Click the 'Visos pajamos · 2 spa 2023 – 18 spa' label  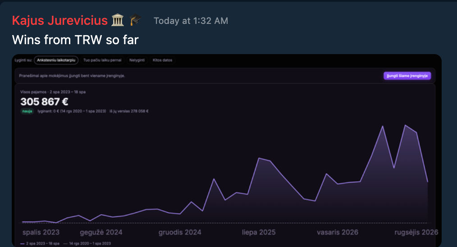(x=53, y=92)
